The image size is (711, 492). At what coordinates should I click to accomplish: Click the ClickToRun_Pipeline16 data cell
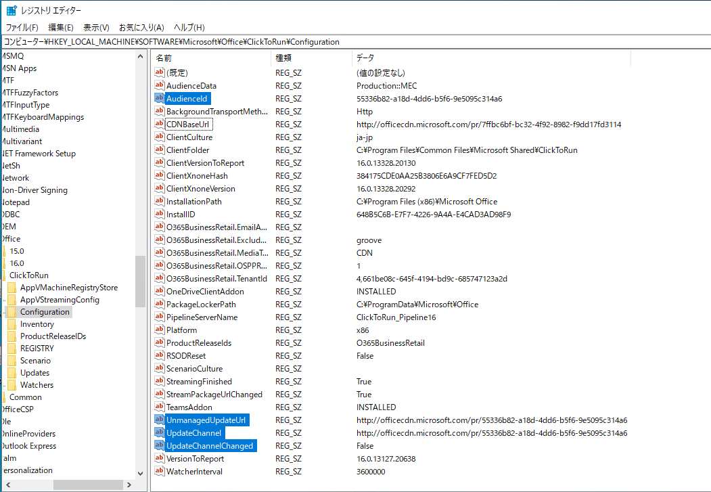[x=396, y=317]
